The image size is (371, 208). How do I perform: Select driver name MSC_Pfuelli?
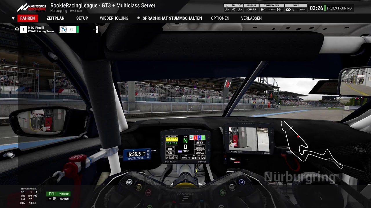click(36, 28)
